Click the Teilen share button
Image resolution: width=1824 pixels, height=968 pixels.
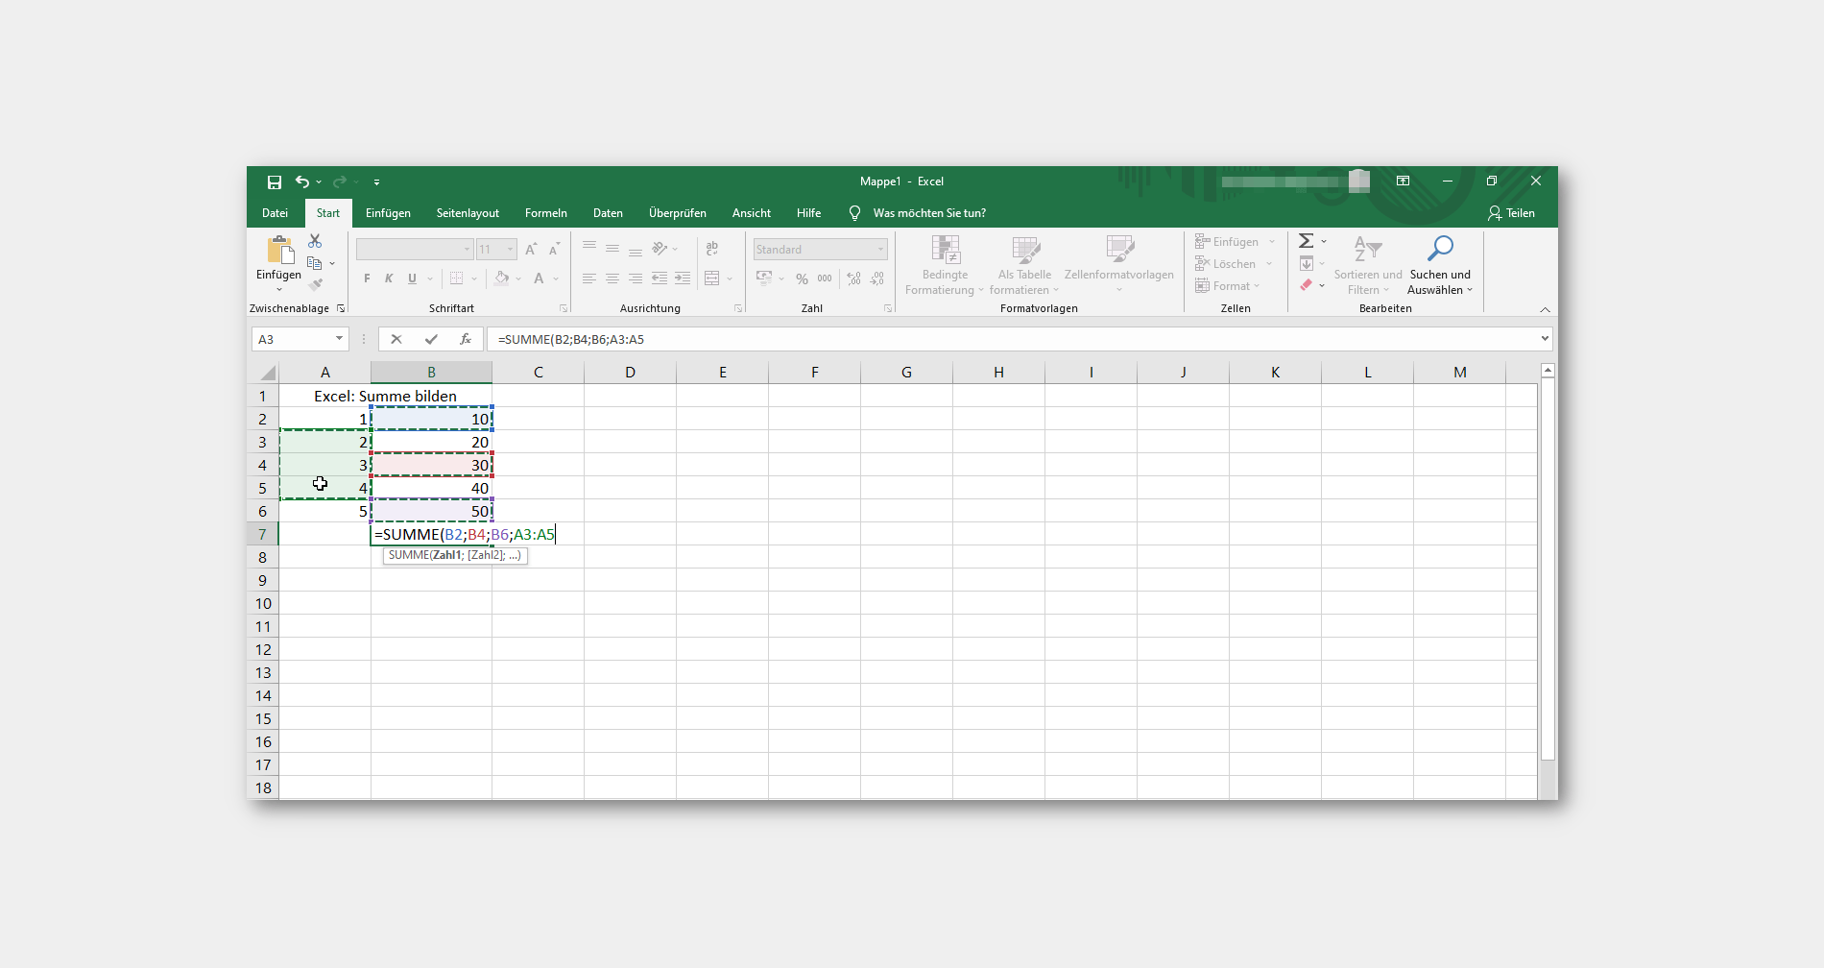[x=1511, y=213]
